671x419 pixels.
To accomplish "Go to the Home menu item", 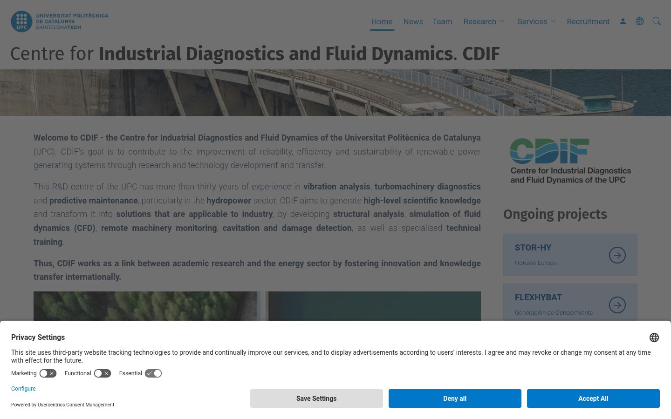I will coord(382,21).
